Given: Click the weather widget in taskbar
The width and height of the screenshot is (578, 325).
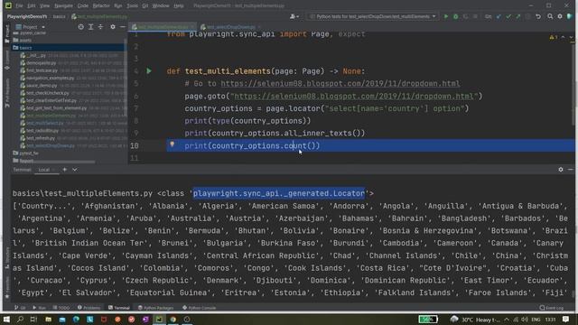Looking at the screenshot, I should [476, 319].
